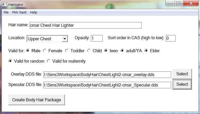Image resolution: width=200 pixels, height=114 pixels.
Task: Open the FNV hash menu
Action: coord(19,12)
